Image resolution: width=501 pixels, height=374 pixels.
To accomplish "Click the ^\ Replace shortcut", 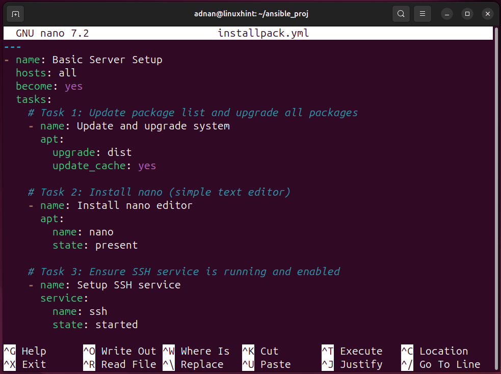I will (x=193, y=364).
